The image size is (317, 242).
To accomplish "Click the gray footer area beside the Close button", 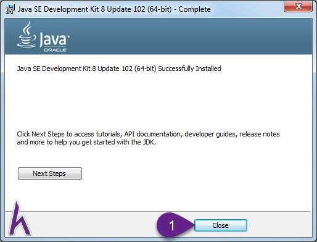I will pos(279,224).
